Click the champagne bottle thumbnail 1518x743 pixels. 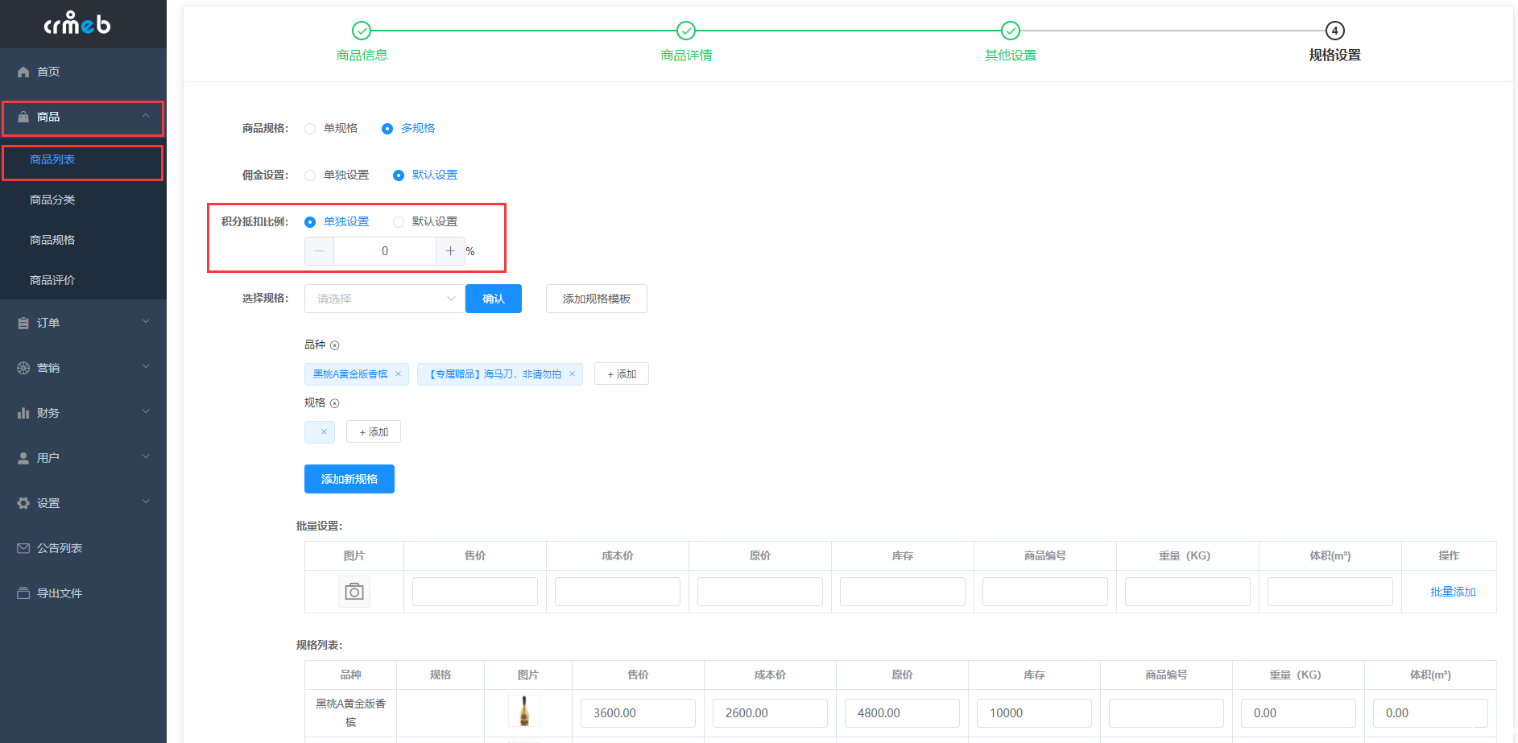[524, 712]
